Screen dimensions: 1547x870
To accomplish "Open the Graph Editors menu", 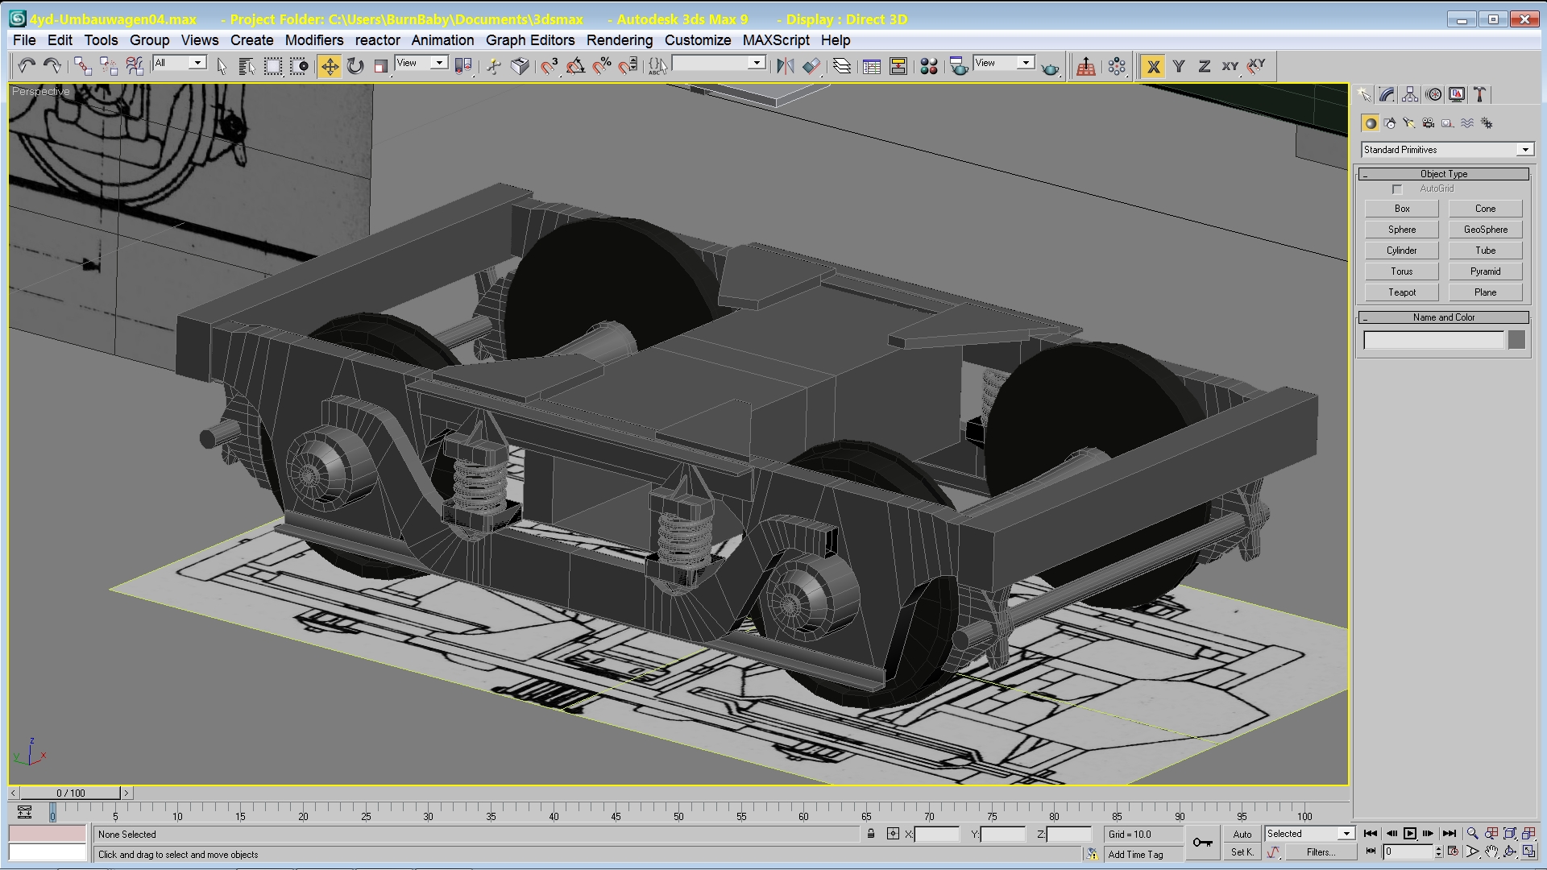I will point(529,40).
